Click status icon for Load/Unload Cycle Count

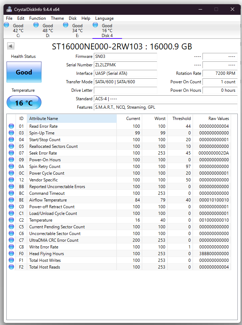tap(11, 213)
